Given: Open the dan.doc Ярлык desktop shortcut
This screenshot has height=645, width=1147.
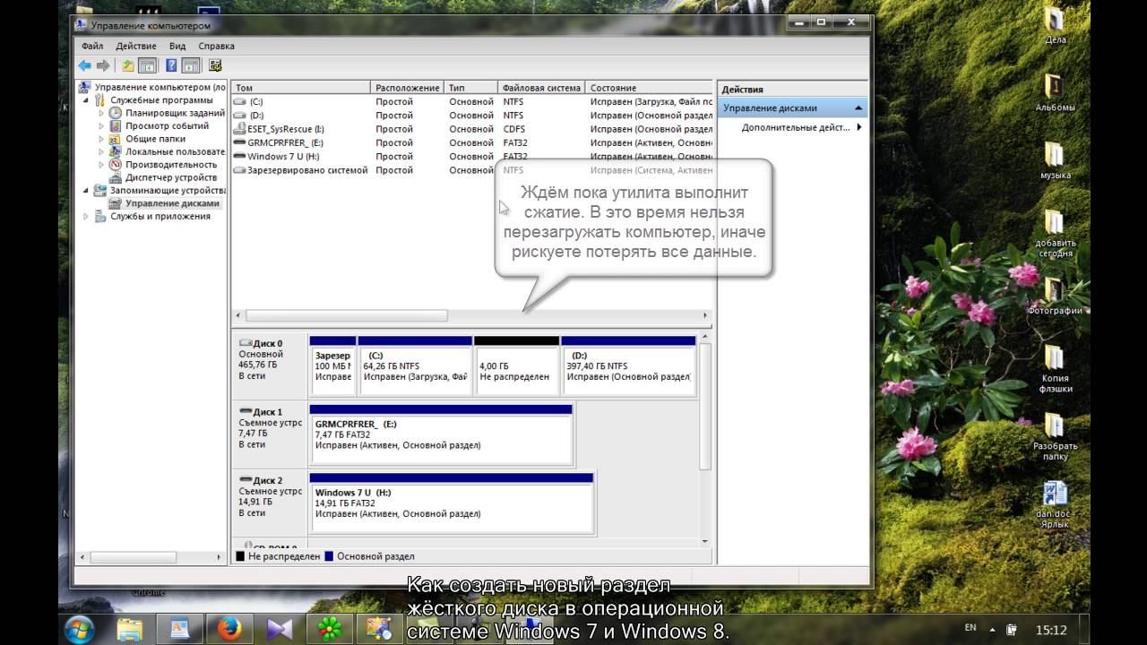Looking at the screenshot, I should [x=1055, y=504].
